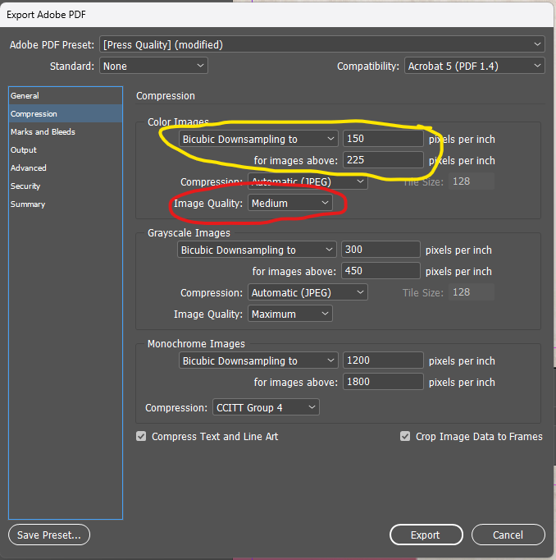The width and height of the screenshot is (556, 560).
Task: Click the Export button
Action: click(x=426, y=535)
